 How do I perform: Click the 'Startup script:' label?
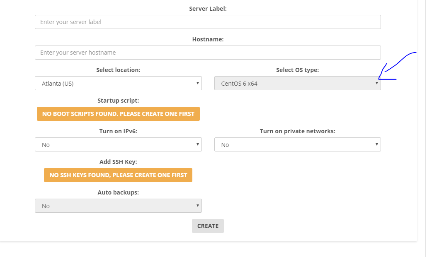coord(118,101)
